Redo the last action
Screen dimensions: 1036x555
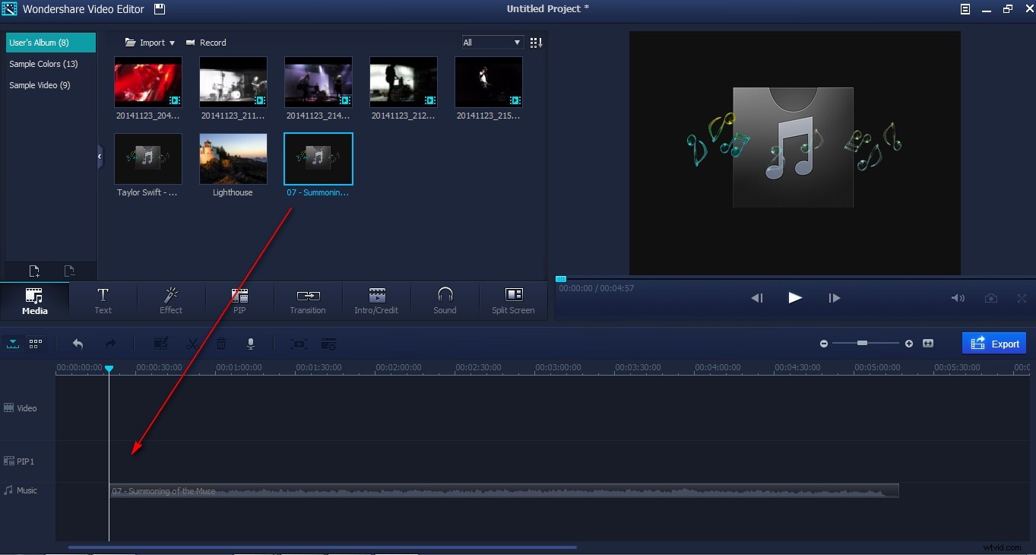(110, 344)
